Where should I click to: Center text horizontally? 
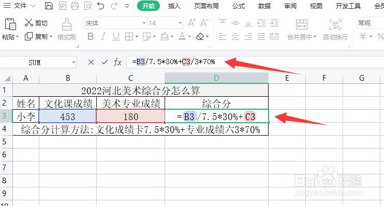(235, 37)
